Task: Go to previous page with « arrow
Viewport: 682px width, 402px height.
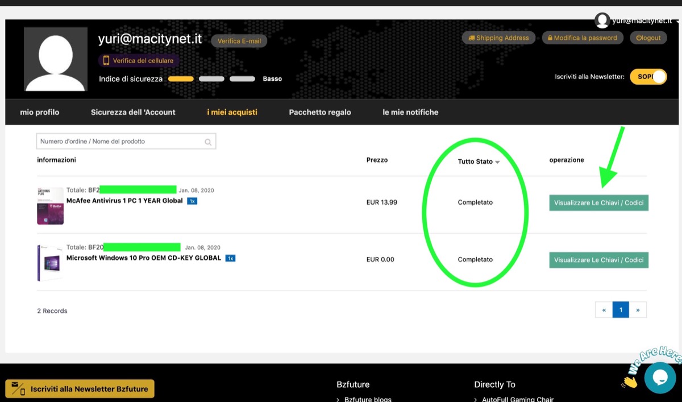Action: (x=604, y=310)
